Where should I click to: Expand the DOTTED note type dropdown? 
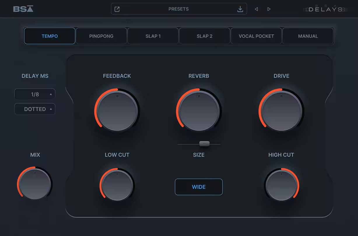click(x=35, y=109)
